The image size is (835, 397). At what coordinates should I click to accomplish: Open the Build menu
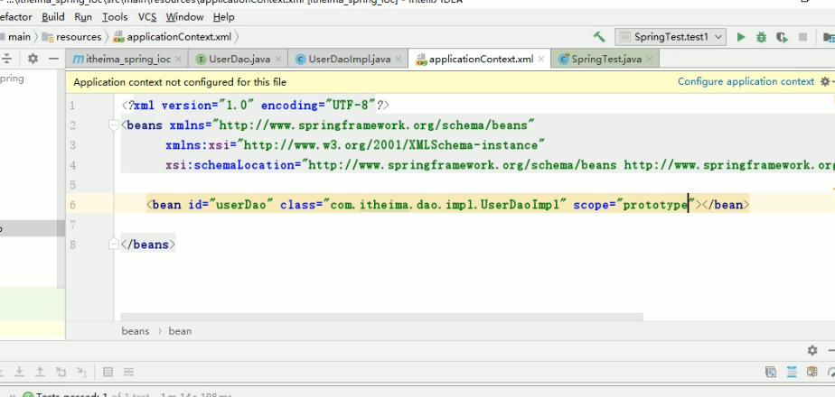click(x=53, y=17)
